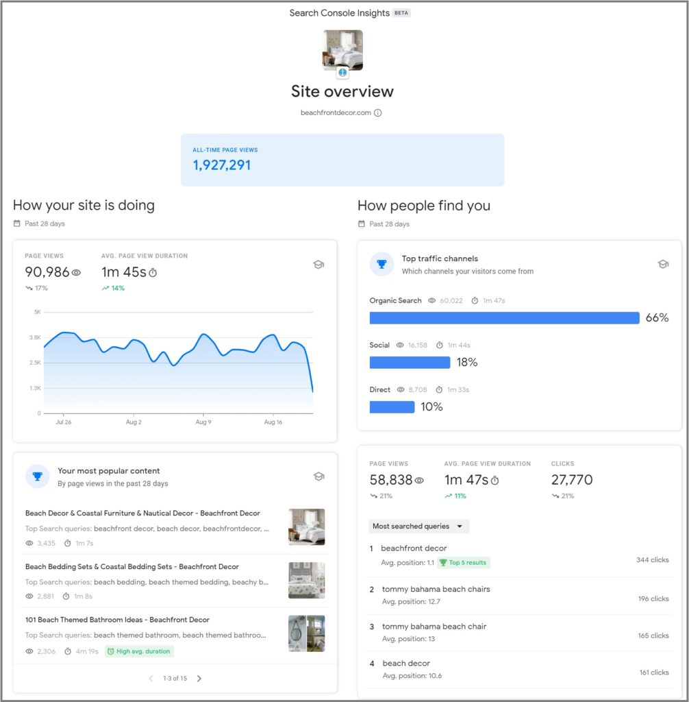Click Avg. position: 12.7 text
Screen dimensions: 689x702
coord(411,602)
